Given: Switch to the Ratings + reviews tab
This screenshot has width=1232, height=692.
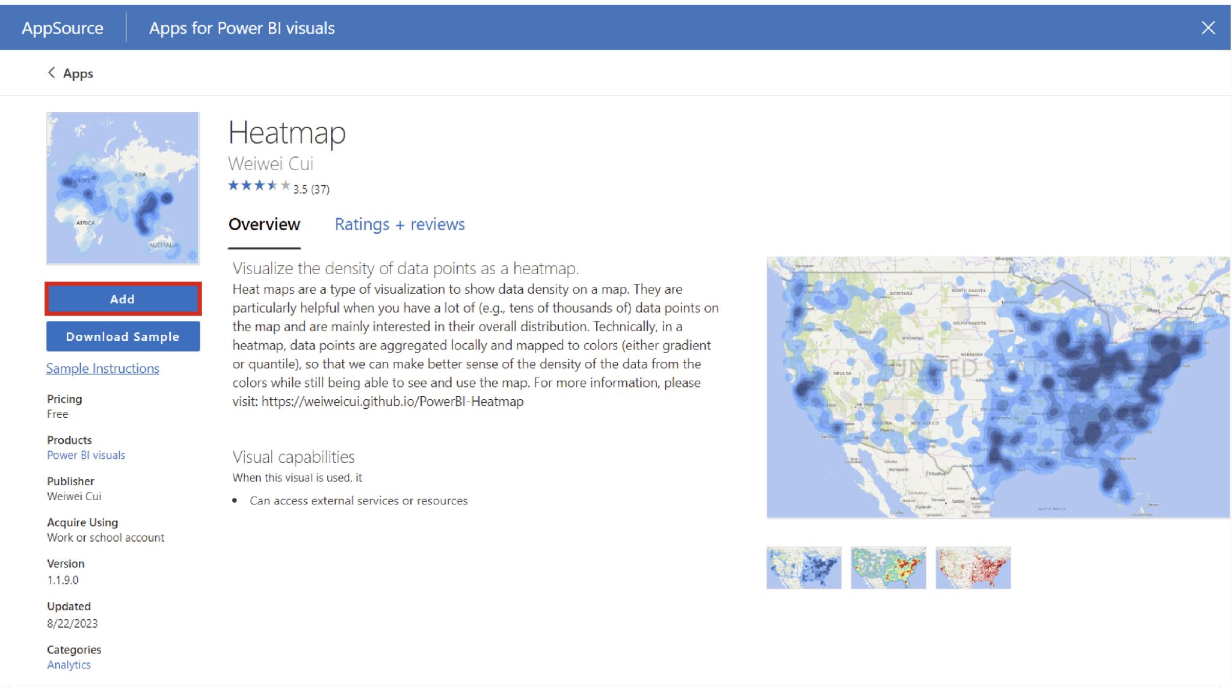Looking at the screenshot, I should (x=399, y=224).
